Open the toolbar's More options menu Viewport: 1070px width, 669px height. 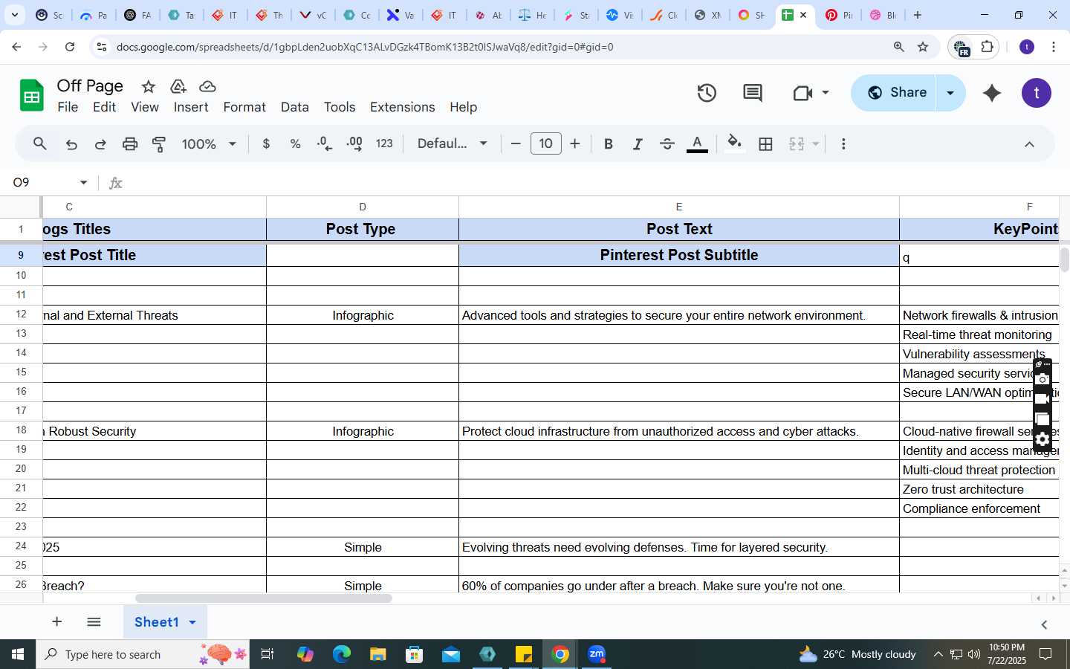point(843,144)
